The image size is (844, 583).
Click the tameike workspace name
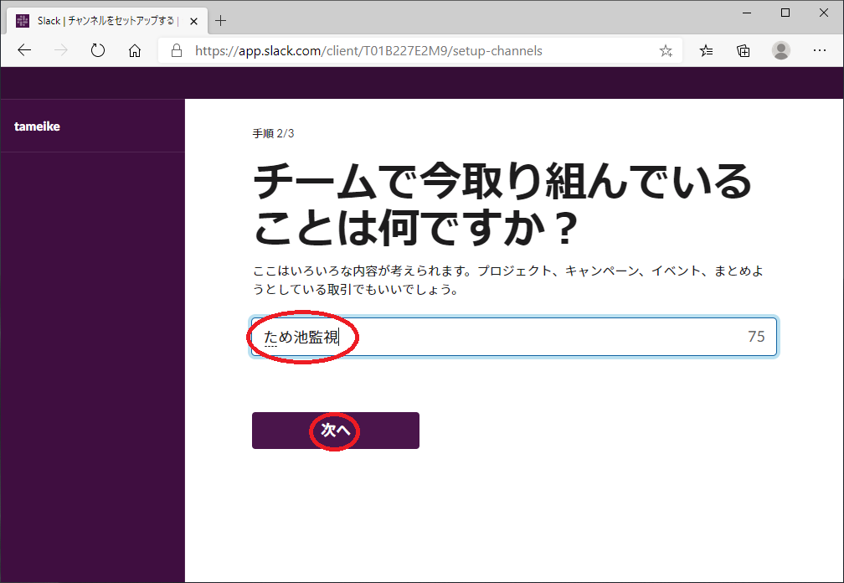pos(38,126)
